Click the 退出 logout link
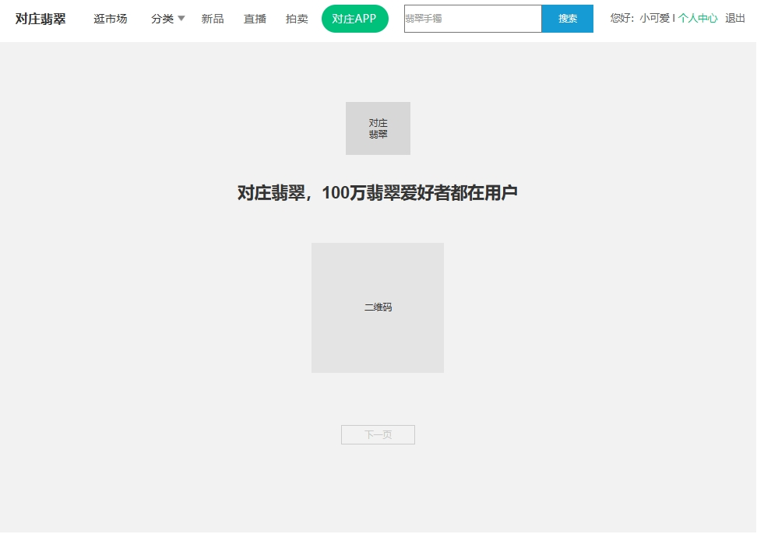Image resolution: width=764 pixels, height=541 pixels. coord(734,19)
